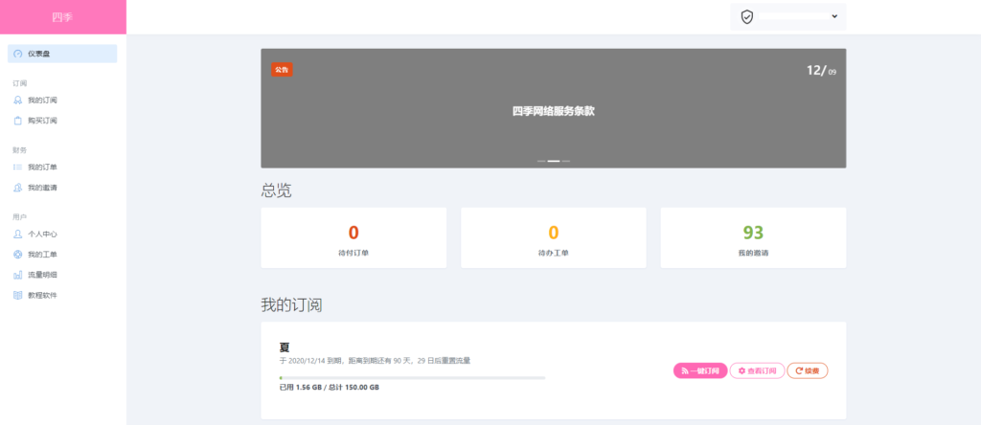Image resolution: width=981 pixels, height=425 pixels.
Task: Open 个人中心 menu item in sidebar
Action: (x=42, y=235)
